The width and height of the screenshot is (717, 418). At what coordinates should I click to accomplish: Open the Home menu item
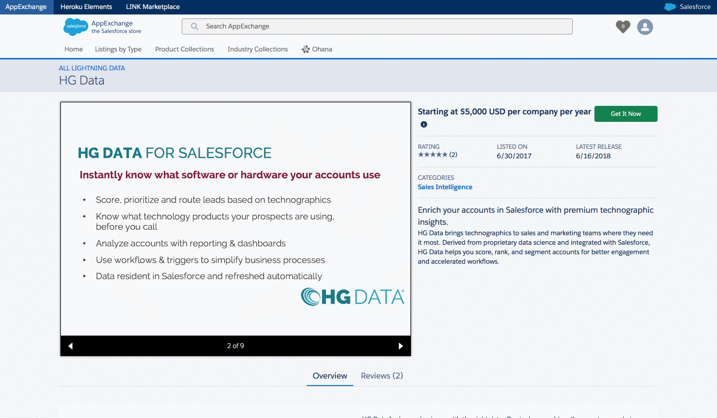click(x=73, y=49)
